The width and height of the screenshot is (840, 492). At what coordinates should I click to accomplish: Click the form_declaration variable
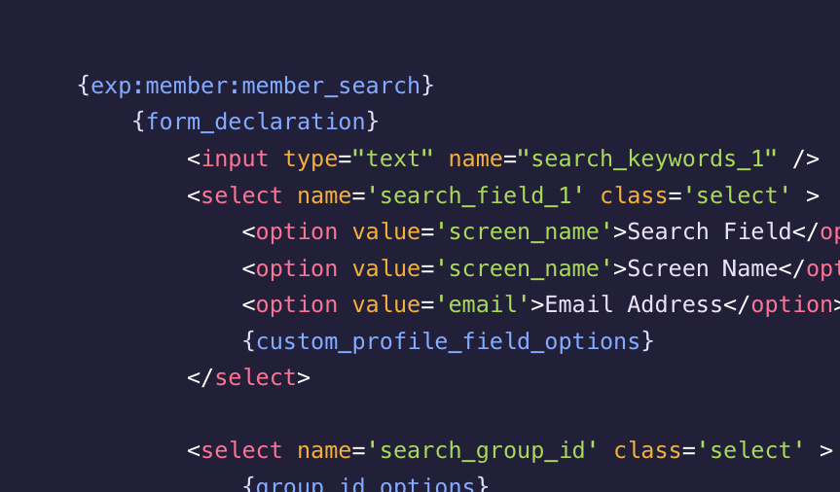[255, 123]
